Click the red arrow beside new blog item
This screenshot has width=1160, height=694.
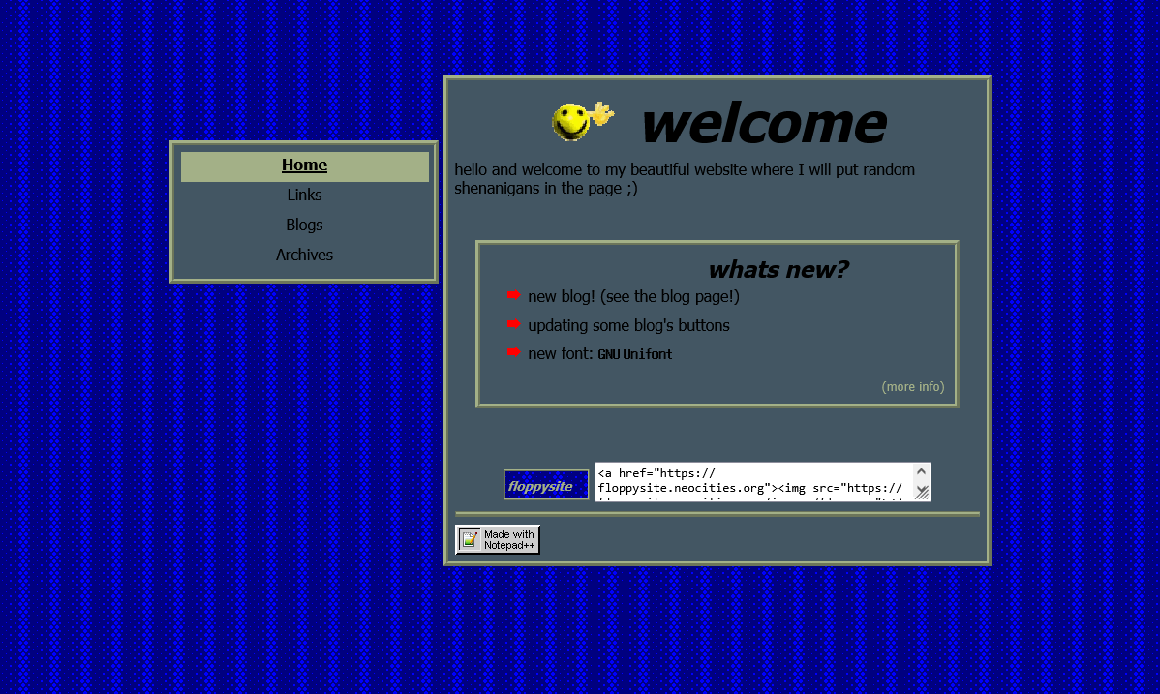pyautogui.click(x=513, y=295)
